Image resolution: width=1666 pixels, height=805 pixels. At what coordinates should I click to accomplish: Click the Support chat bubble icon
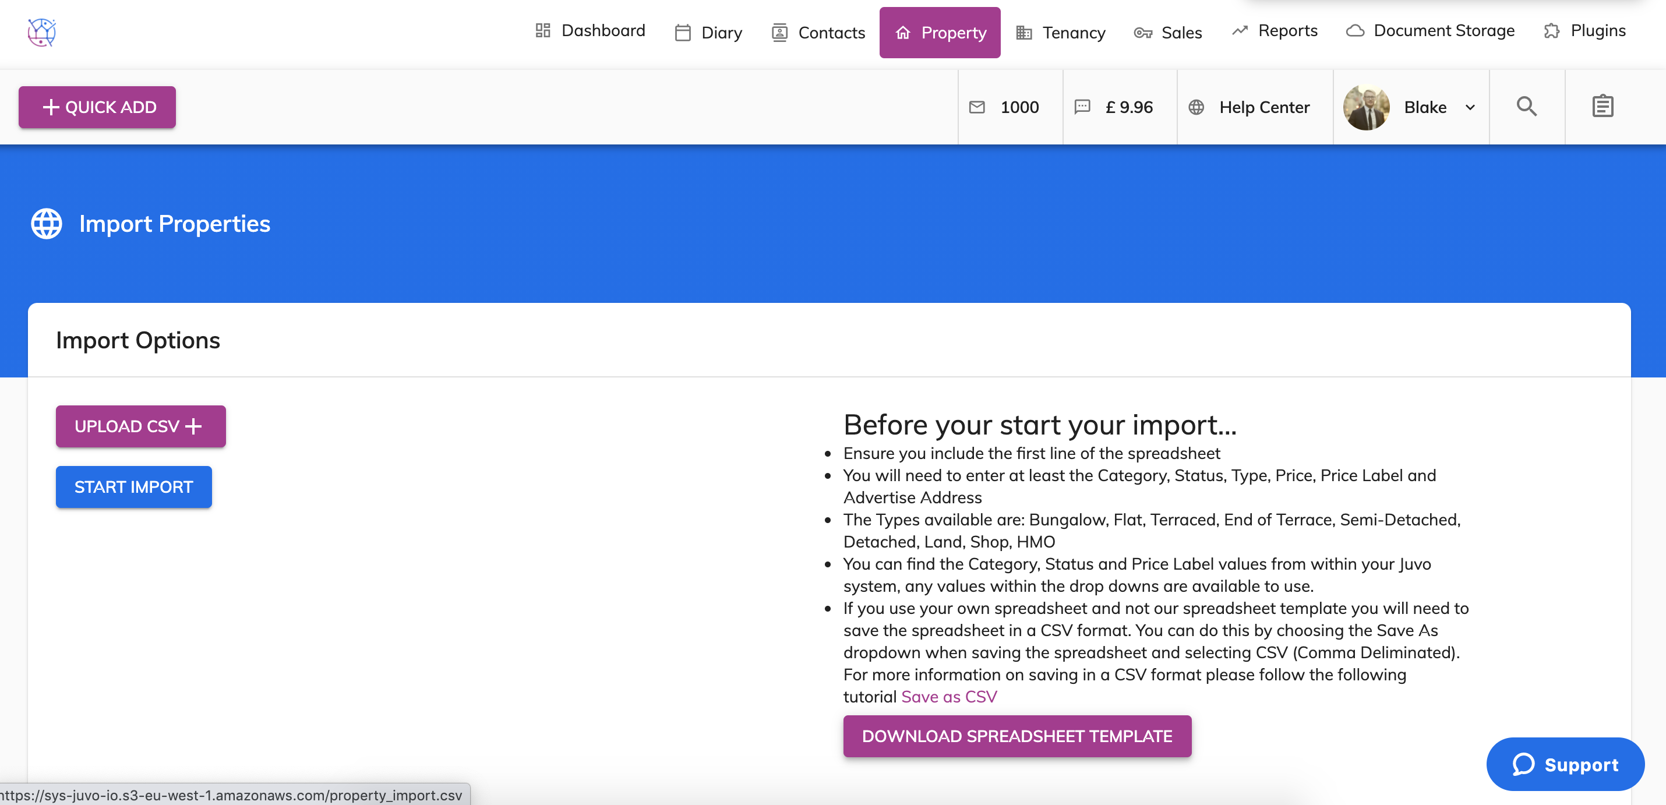pyautogui.click(x=1523, y=764)
